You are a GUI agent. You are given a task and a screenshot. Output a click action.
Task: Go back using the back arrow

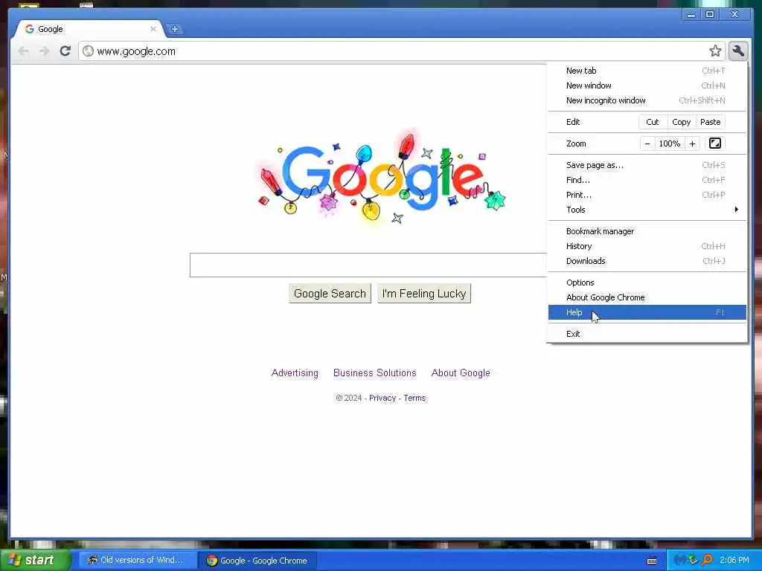tap(23, 51)
